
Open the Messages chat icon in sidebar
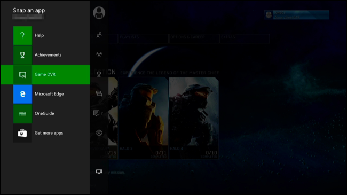click(97, 113)
